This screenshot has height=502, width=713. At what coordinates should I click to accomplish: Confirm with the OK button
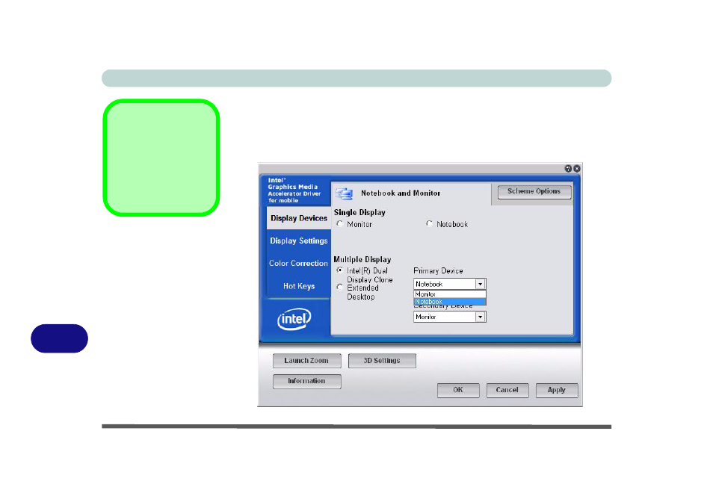coord(458,390)
